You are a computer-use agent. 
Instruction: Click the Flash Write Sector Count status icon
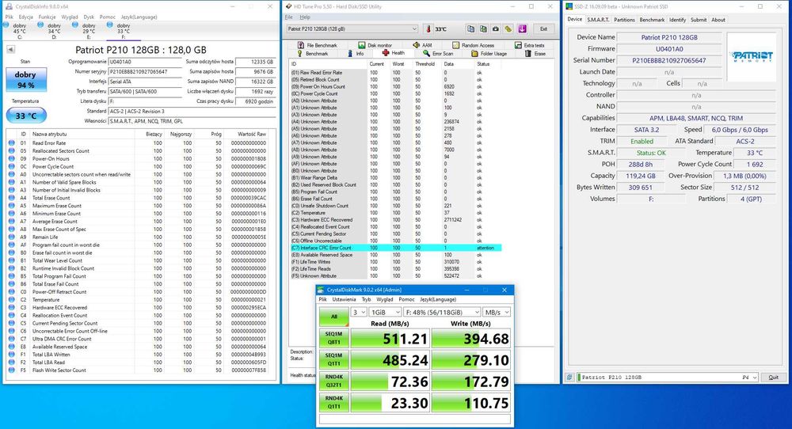[12, 370]
